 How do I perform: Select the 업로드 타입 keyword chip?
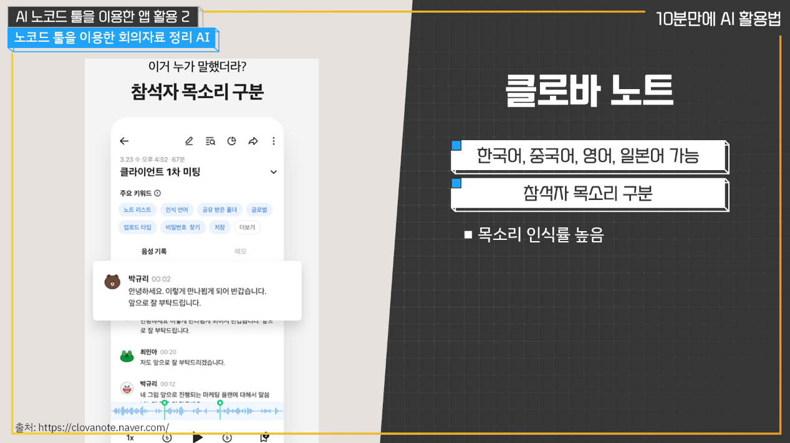(137, 227)
